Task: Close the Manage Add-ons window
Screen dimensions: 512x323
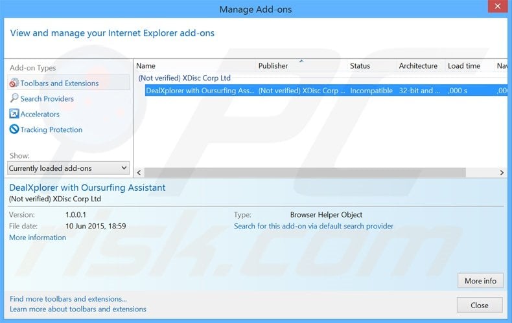Action: [x=497, y=6]
